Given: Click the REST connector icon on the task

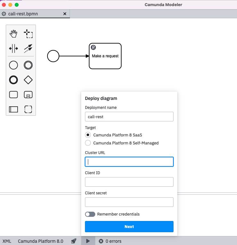Looking at the screenshot, I should pyautogui.click(x=93, y=47).
